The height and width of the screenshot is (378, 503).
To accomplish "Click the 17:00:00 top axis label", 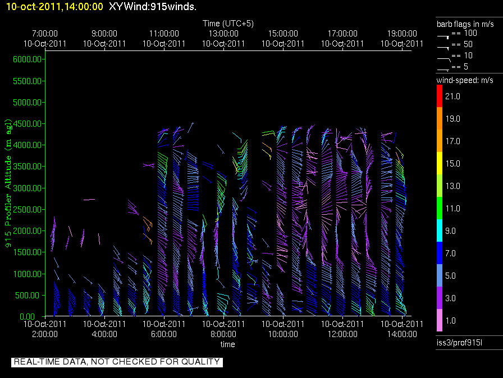I will coord(342,33).
